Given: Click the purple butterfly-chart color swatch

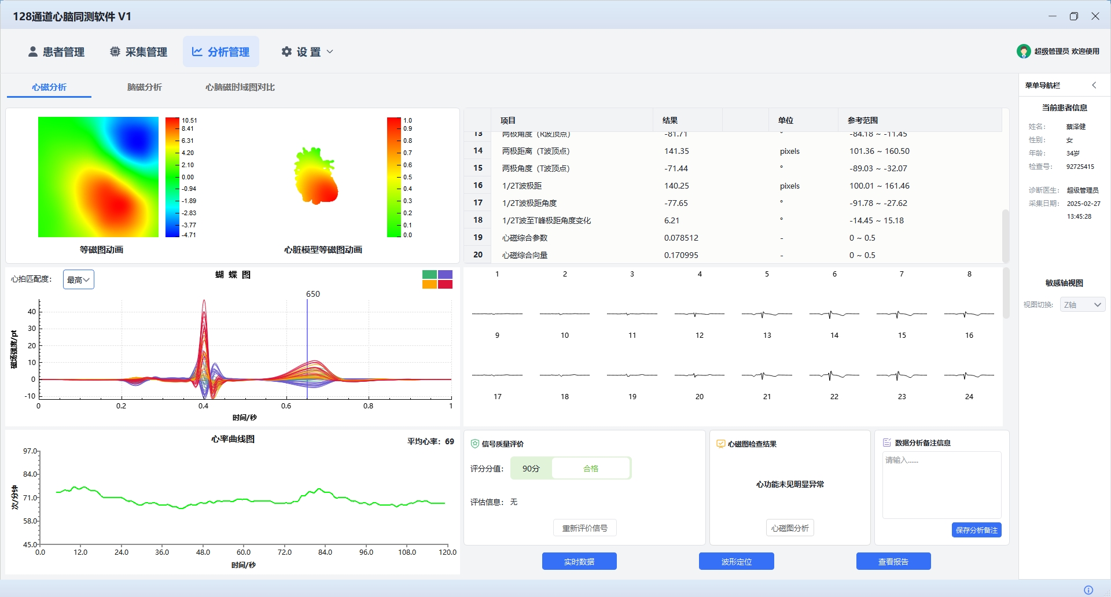Looking at the screenshot, I should (x=445, y=275).
